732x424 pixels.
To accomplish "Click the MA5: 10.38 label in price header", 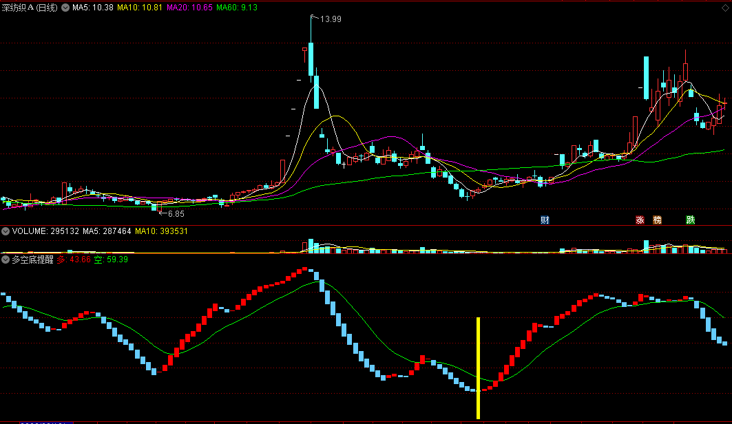I will click(93, 8).
